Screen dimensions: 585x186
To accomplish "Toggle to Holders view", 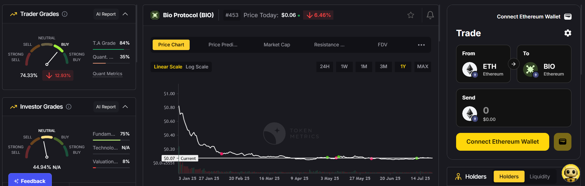I will [x=509, y=176].
